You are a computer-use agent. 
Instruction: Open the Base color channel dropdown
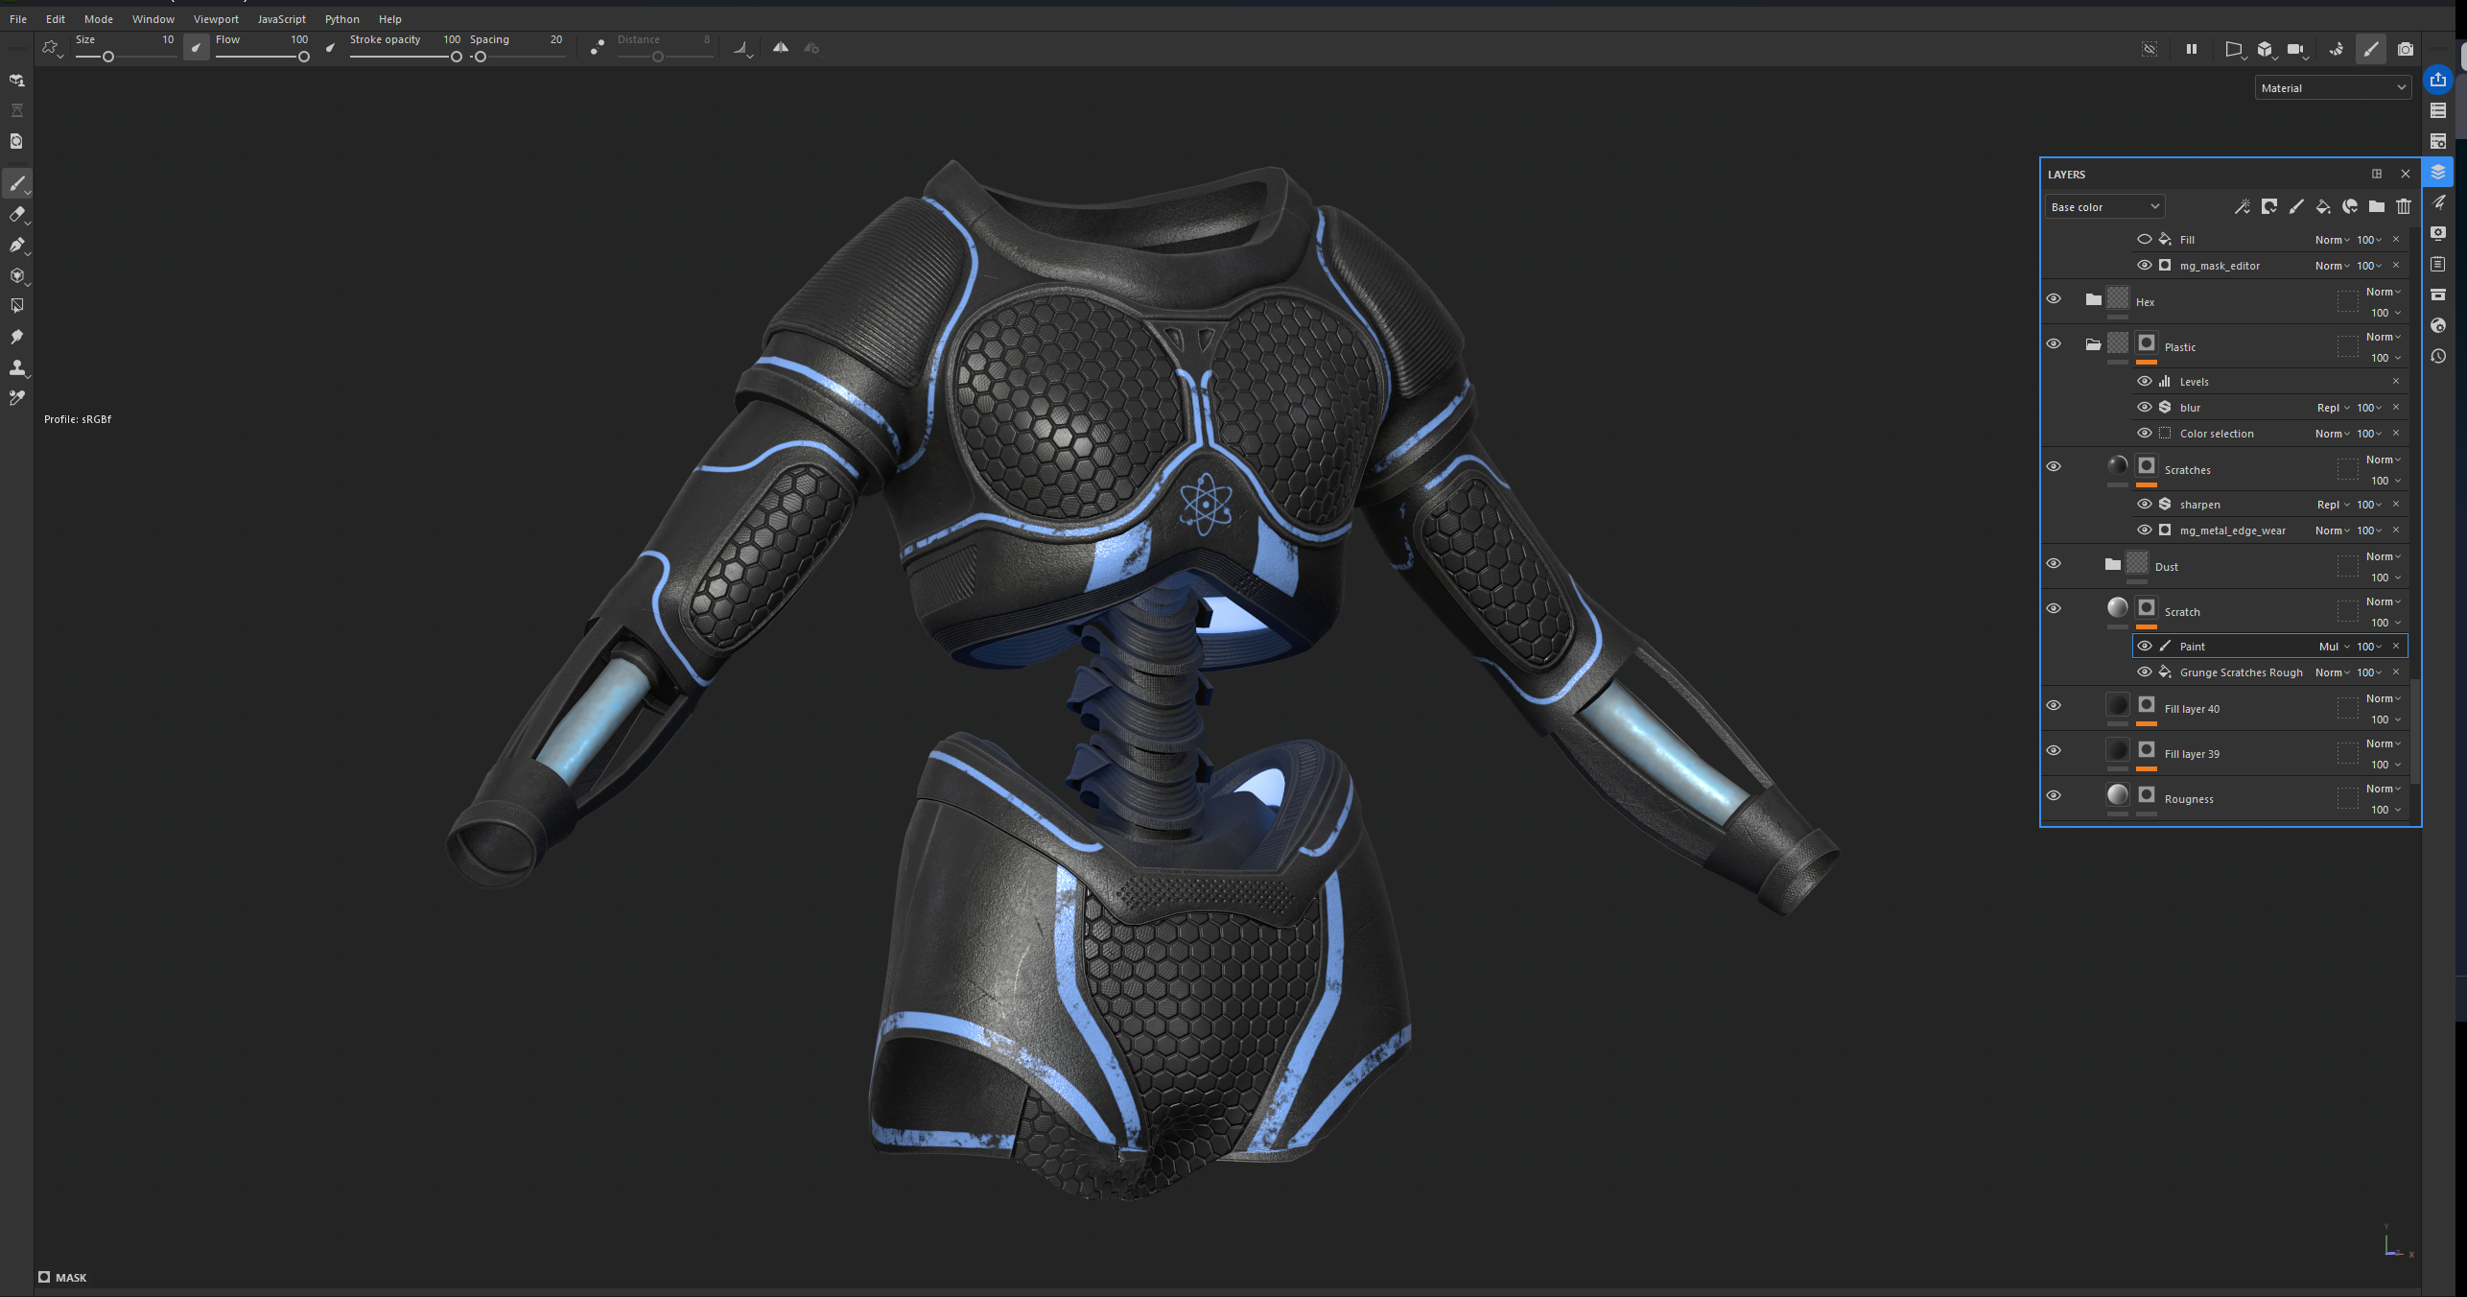(x=2103, y=207)
